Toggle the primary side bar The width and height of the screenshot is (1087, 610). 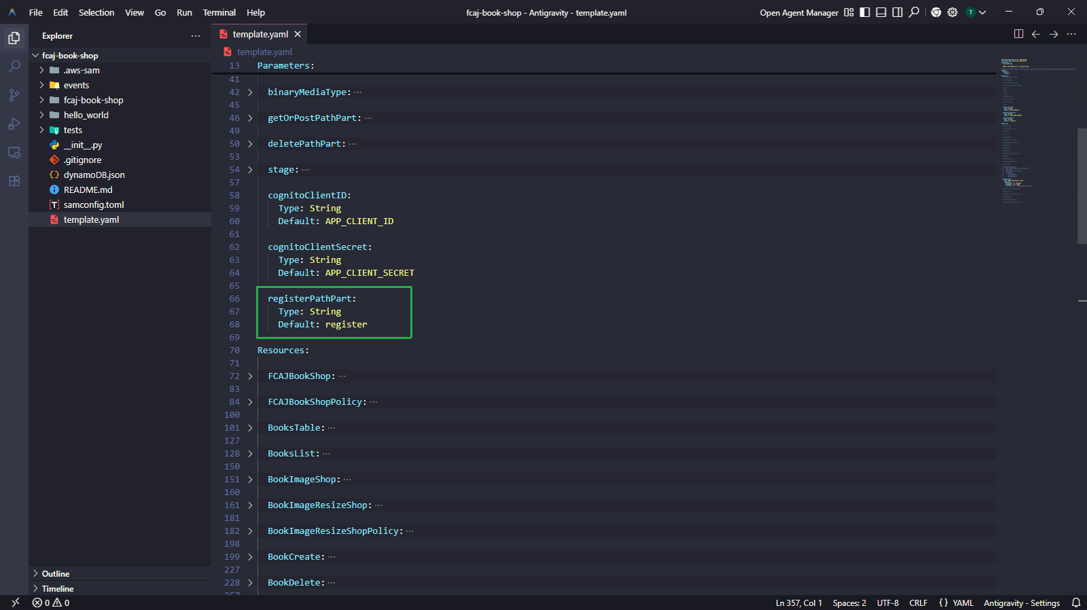(x=865, y=12)
